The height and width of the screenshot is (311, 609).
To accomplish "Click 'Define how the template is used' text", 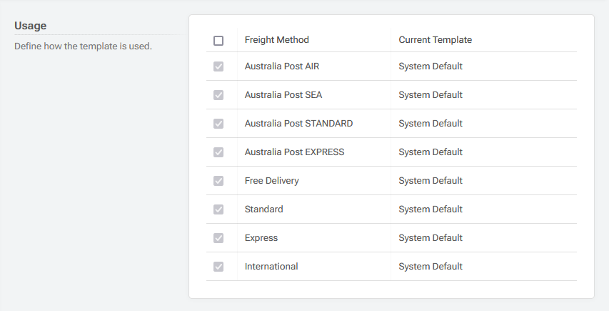I will [x=83, y=46].
